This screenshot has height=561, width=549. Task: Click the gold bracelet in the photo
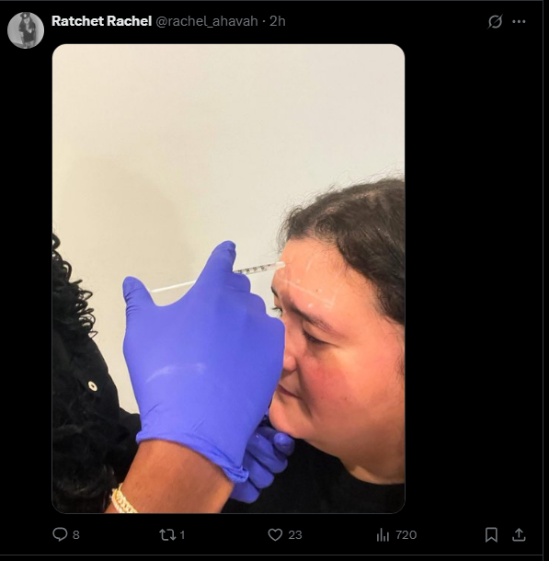point(123,499)
